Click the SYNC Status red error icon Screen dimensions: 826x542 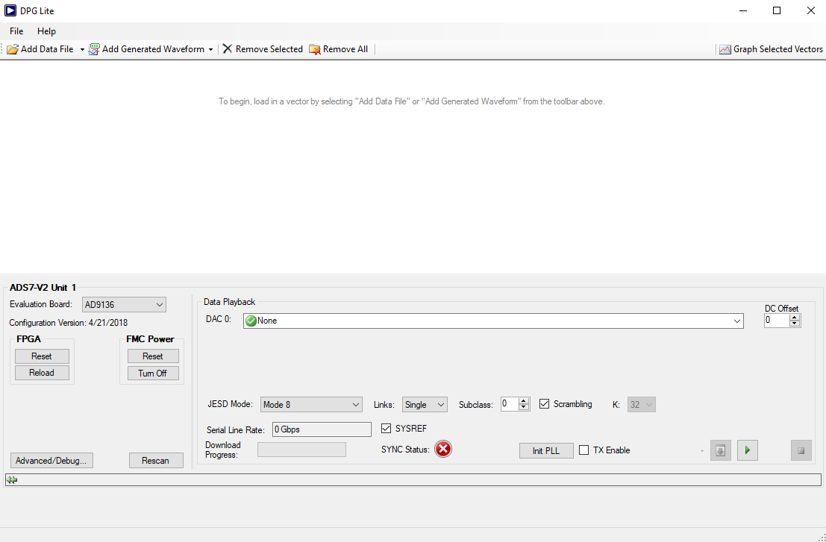(x=443, y=450)
